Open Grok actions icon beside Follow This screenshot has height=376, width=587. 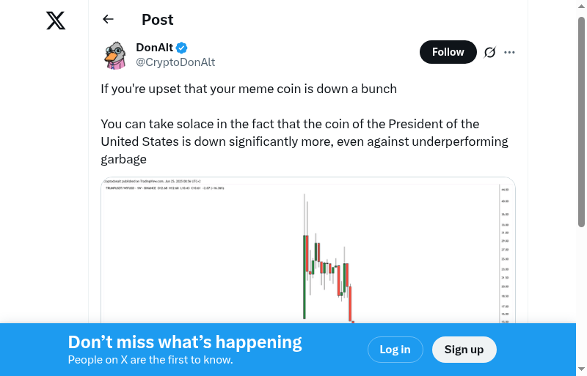(490, 52)
